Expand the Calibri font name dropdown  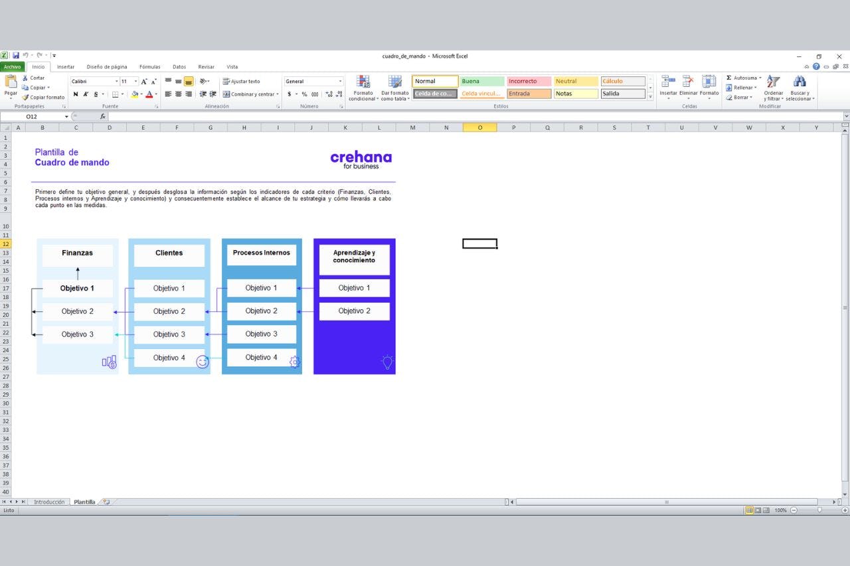click(x=116, y=82)
